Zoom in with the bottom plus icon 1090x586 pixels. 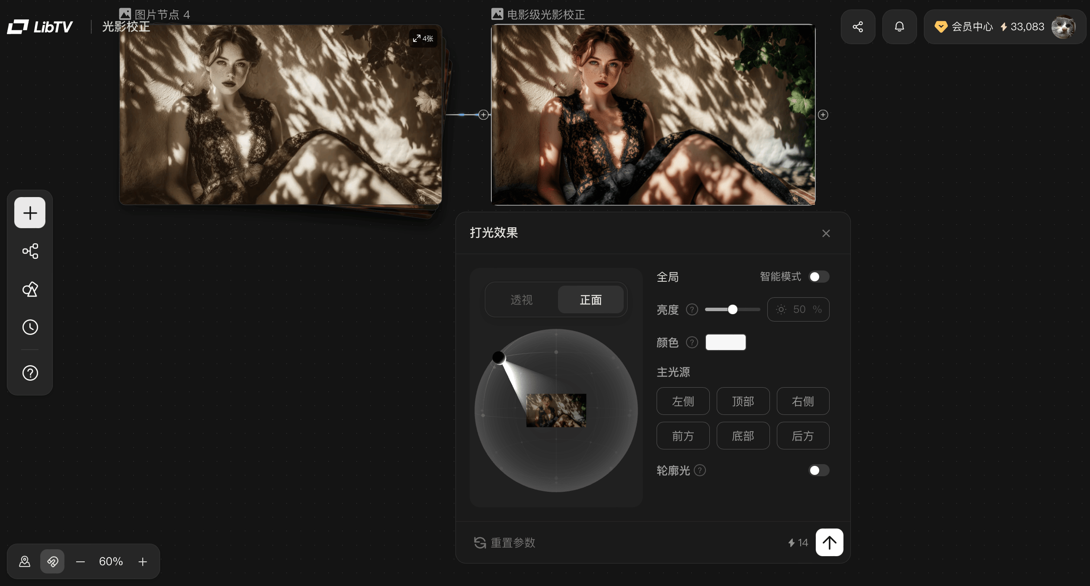(x=143, y=561)
